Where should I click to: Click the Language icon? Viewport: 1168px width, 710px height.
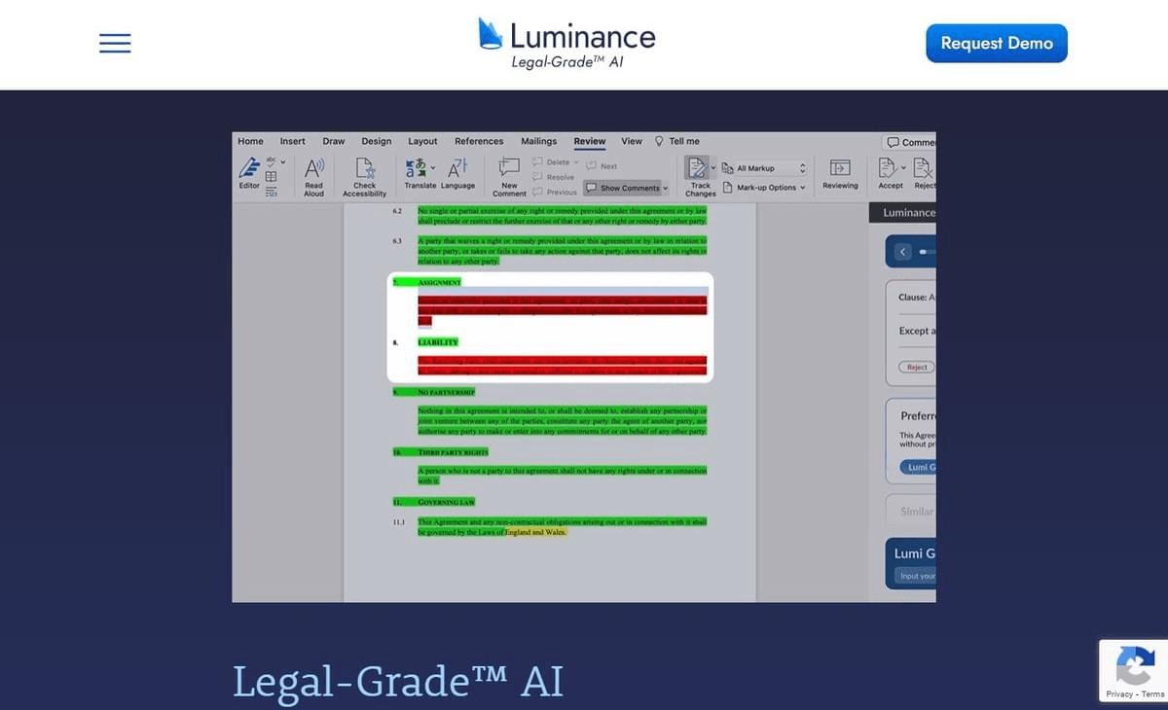[x=457, y=166]
